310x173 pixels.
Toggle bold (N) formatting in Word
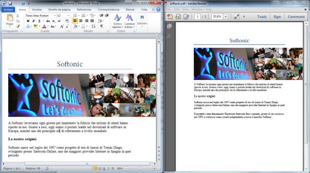[28, 21]
